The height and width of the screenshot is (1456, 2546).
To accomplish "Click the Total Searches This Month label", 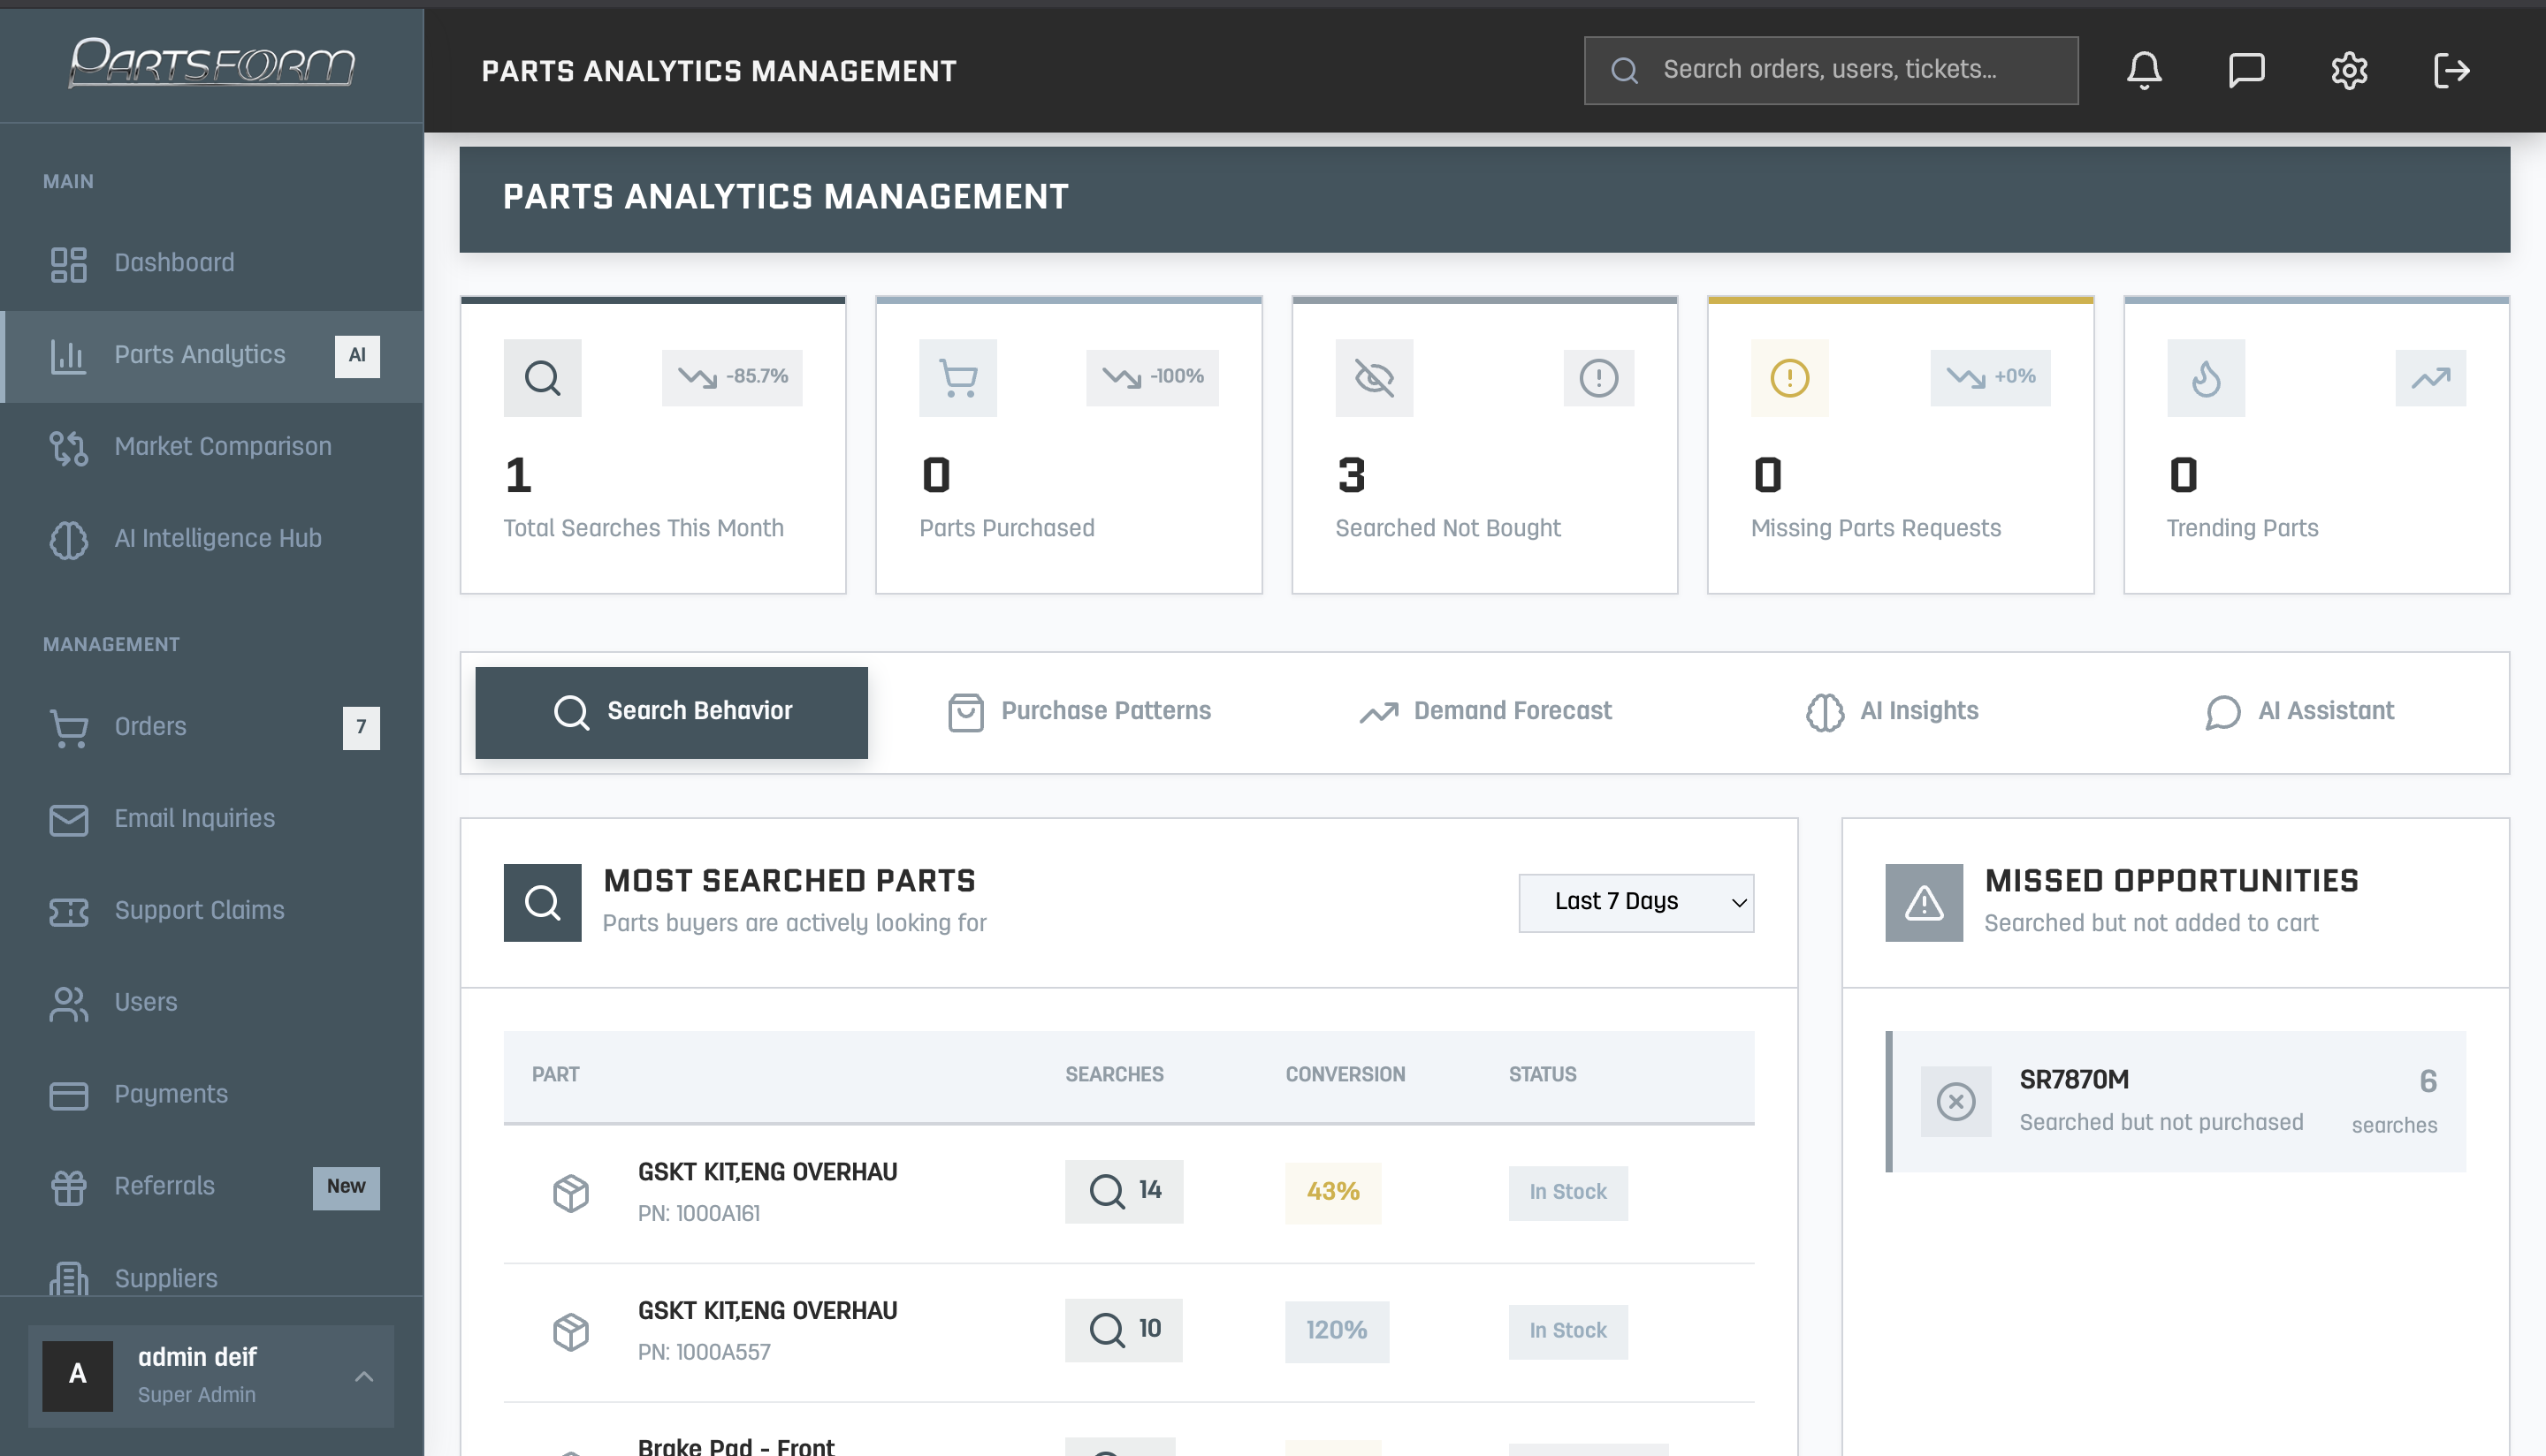I will click(x=644, y=529).
